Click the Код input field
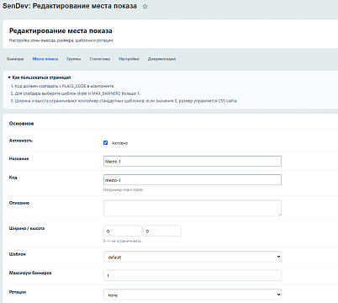This screenshot has width=338, height=303. pos(193,180)
